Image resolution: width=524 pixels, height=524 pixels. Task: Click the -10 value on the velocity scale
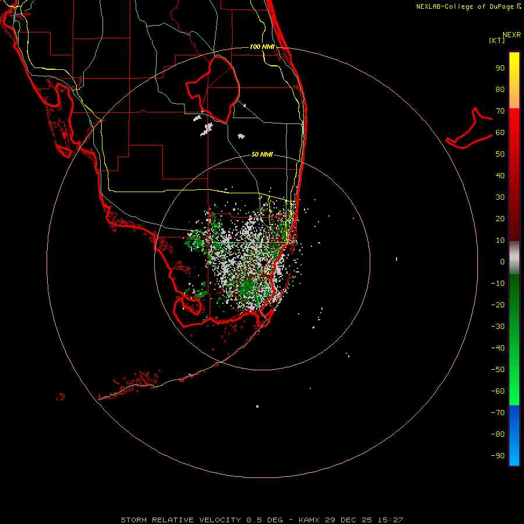click(x=498, y=284)
